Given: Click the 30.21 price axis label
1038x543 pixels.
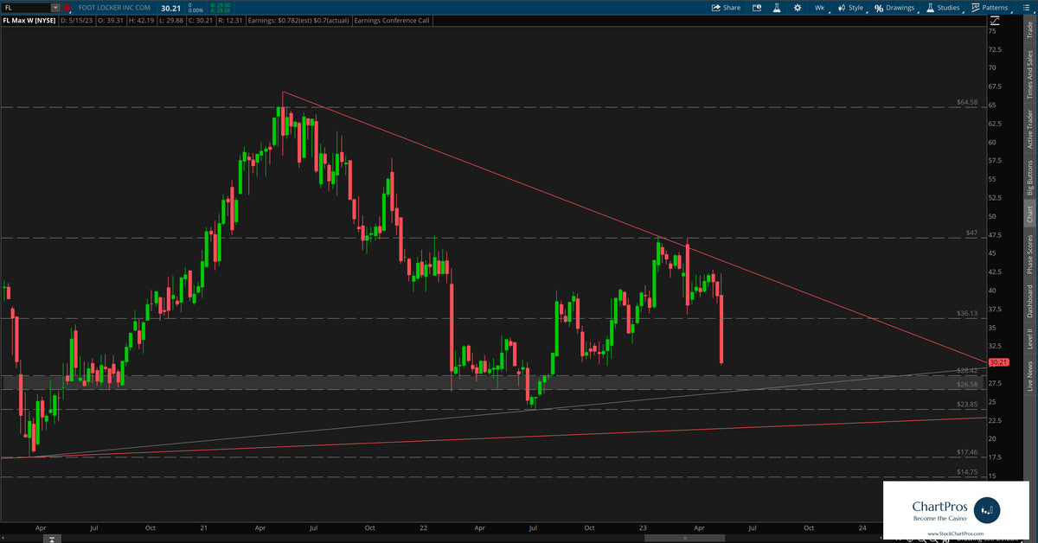Looking at the screenshot, I should [x=999, y=363].
